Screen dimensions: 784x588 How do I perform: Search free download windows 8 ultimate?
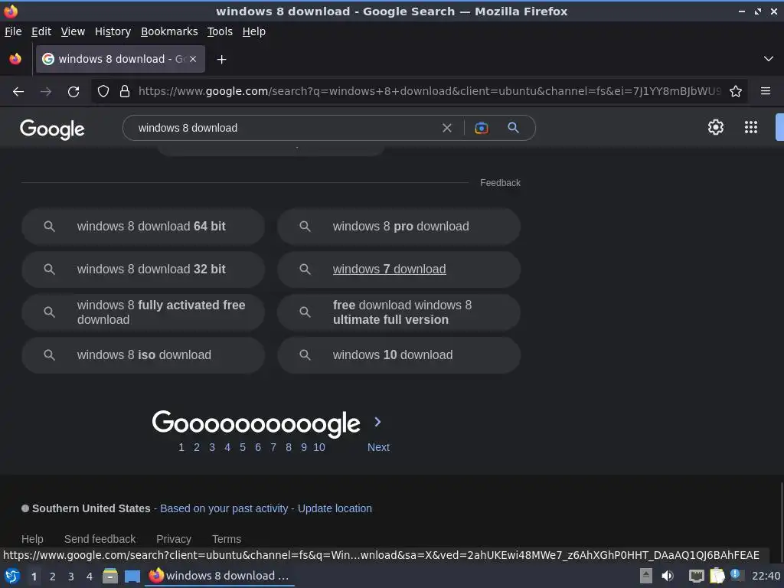[399, 312]
